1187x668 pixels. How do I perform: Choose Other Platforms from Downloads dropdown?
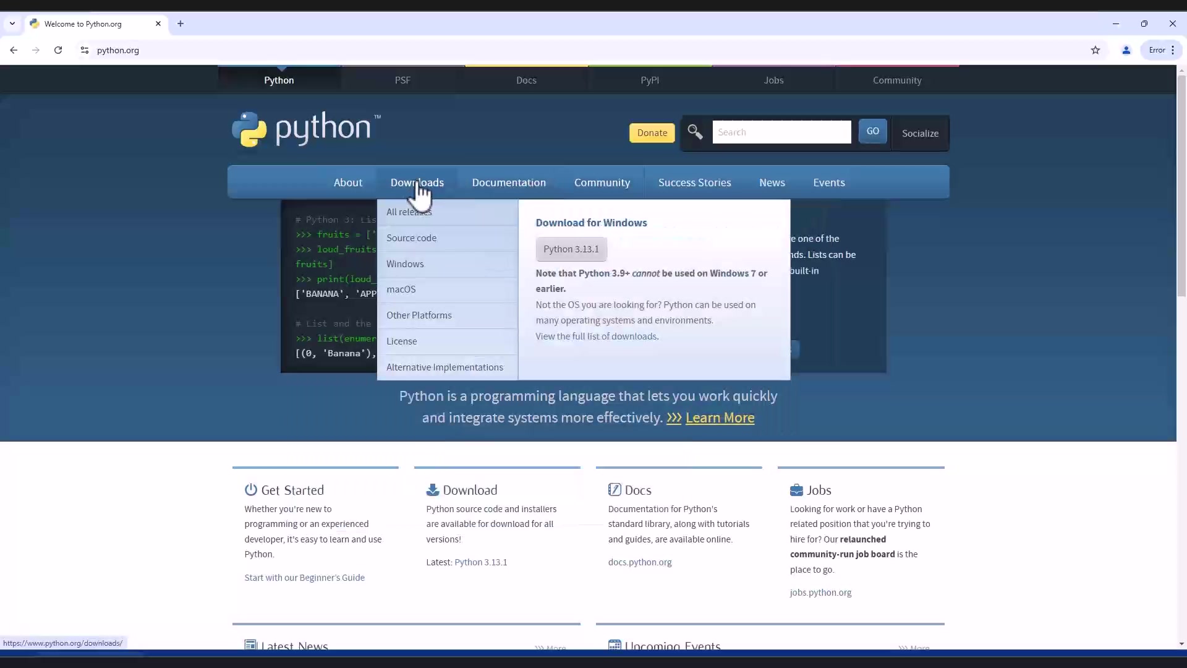click(448, 315)
